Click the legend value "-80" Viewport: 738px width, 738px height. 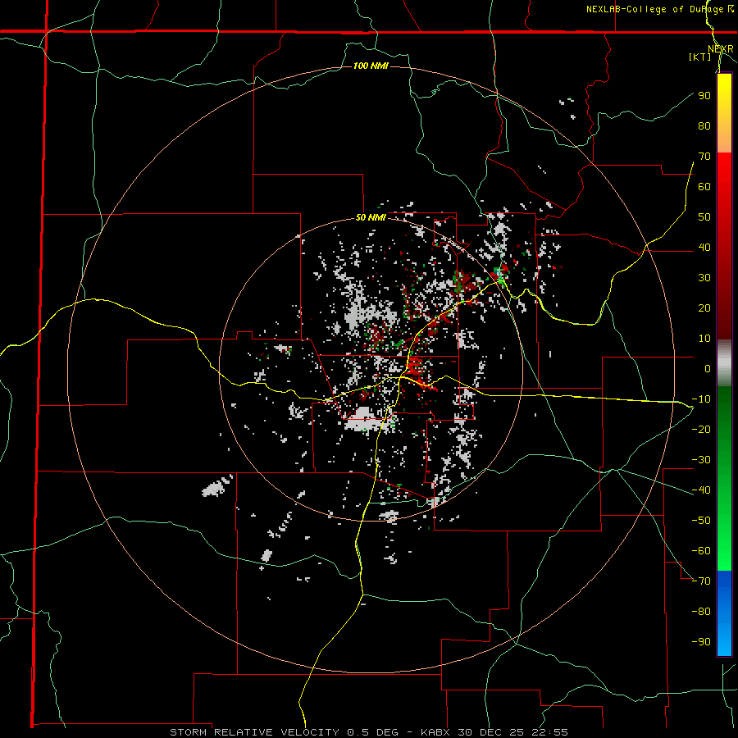click(701, 612)
